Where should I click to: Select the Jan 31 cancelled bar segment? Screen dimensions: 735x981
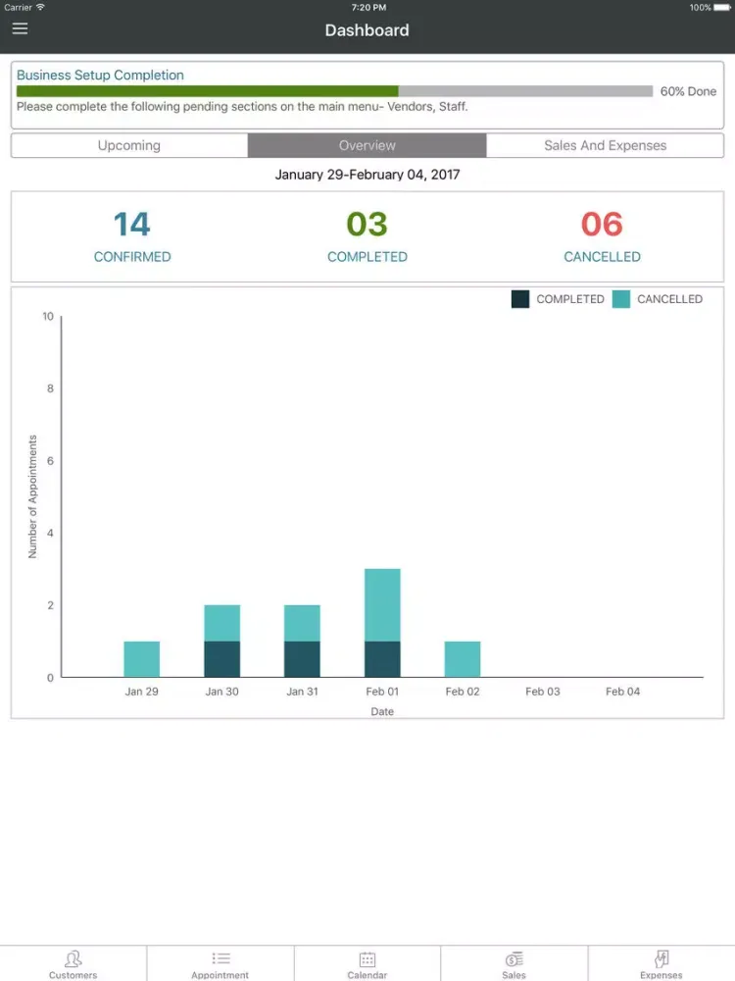pos(302,623)
